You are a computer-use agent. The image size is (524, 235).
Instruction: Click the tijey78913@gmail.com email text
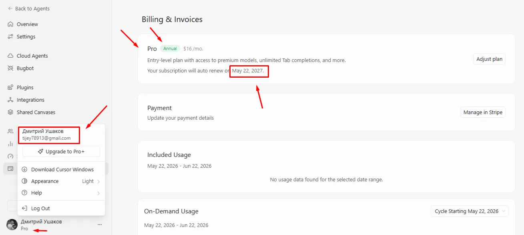pos(46,138)
